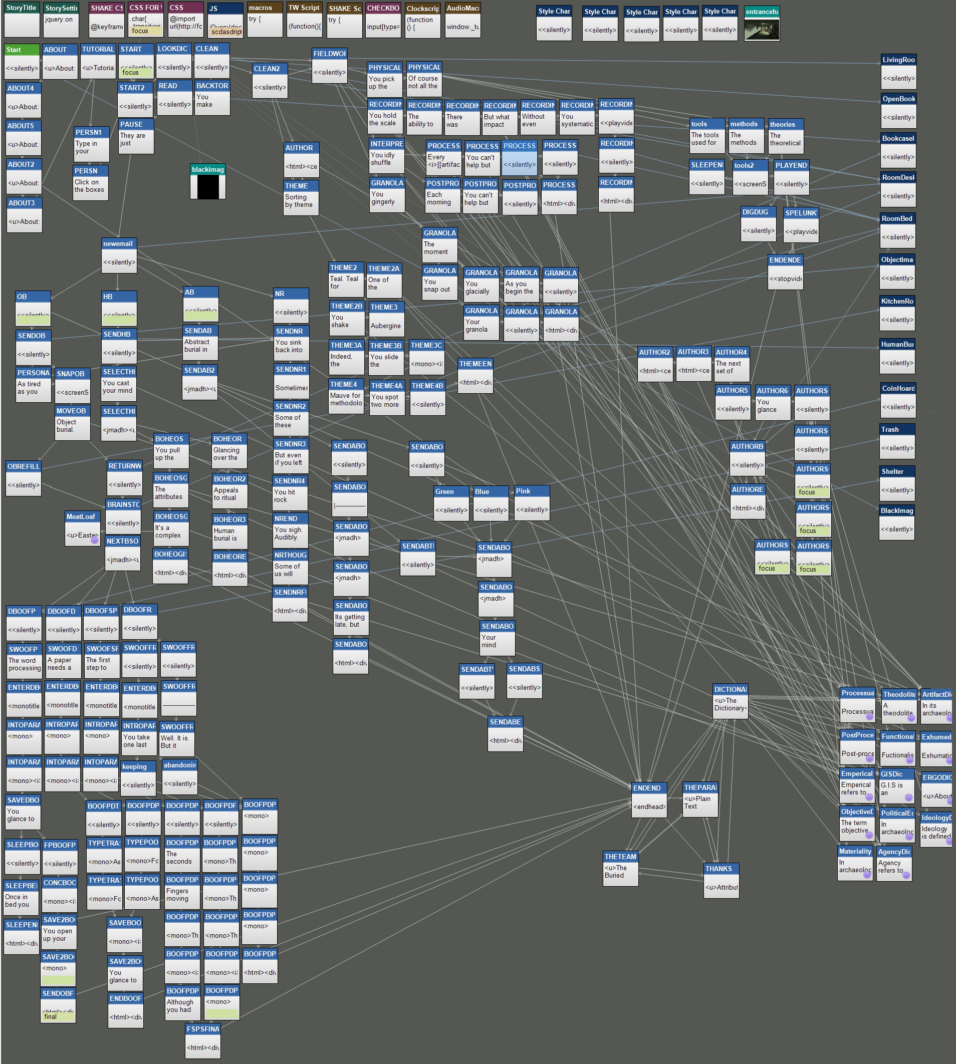Select the Theodolite dictionary passage
Screen dimensions: 956x1064
(899, 706)
